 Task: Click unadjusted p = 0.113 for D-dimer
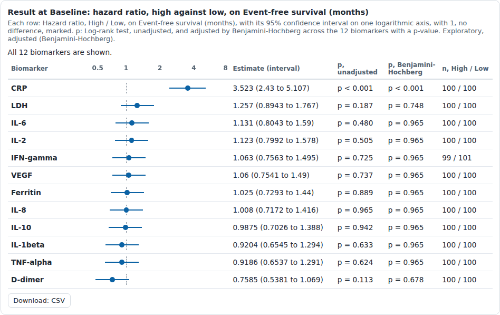tap(355, 280)
